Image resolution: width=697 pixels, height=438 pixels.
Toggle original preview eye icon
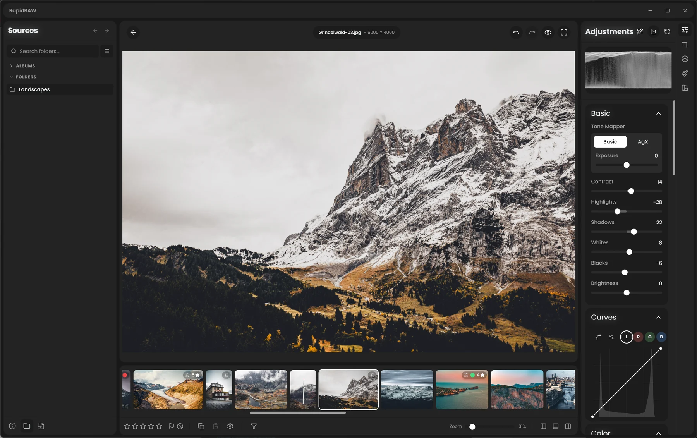click(x=548, y=33)
